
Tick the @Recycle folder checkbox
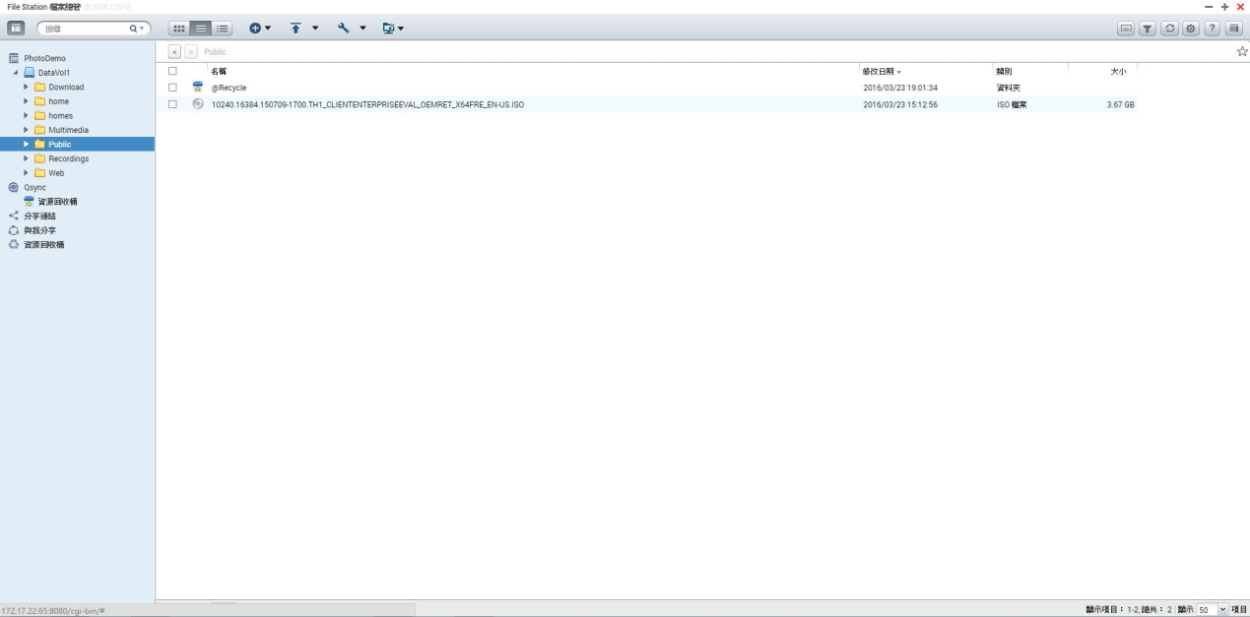[172, 88]
